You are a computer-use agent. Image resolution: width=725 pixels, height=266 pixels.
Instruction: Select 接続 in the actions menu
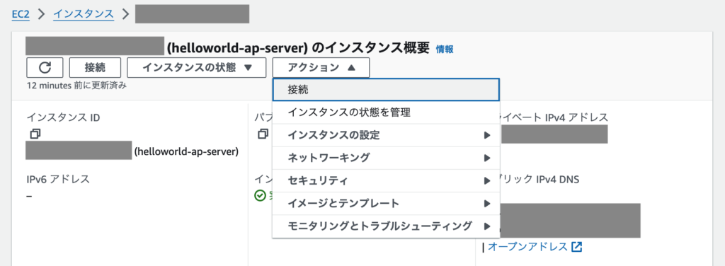coord(386,90)
